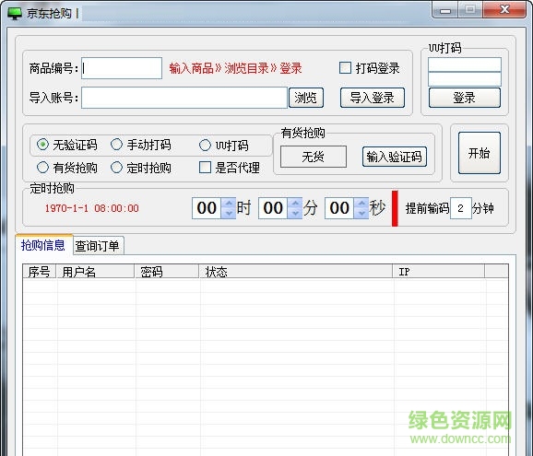Screen dimensions: 533x456
Task: Click the 输入验证码 button
Action: coord(395,157)
